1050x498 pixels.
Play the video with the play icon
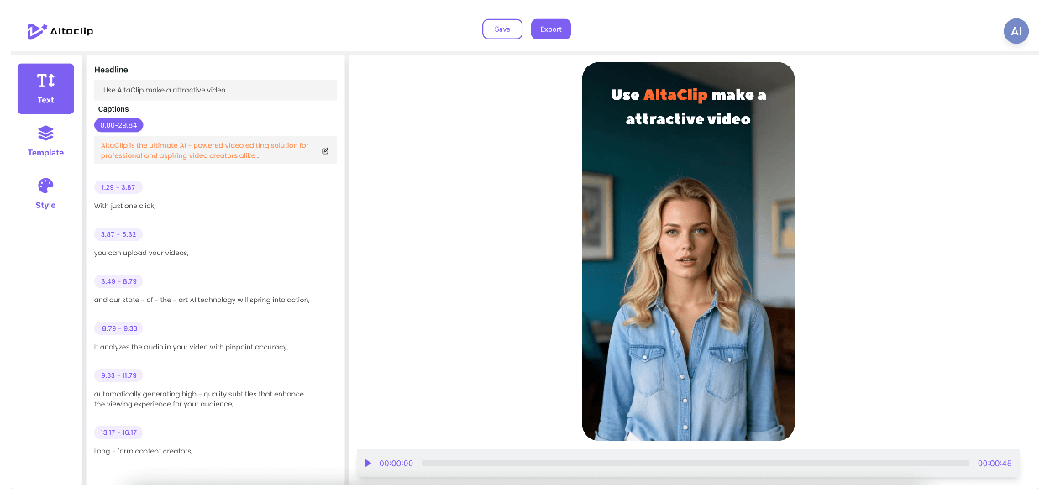(368, 463)
